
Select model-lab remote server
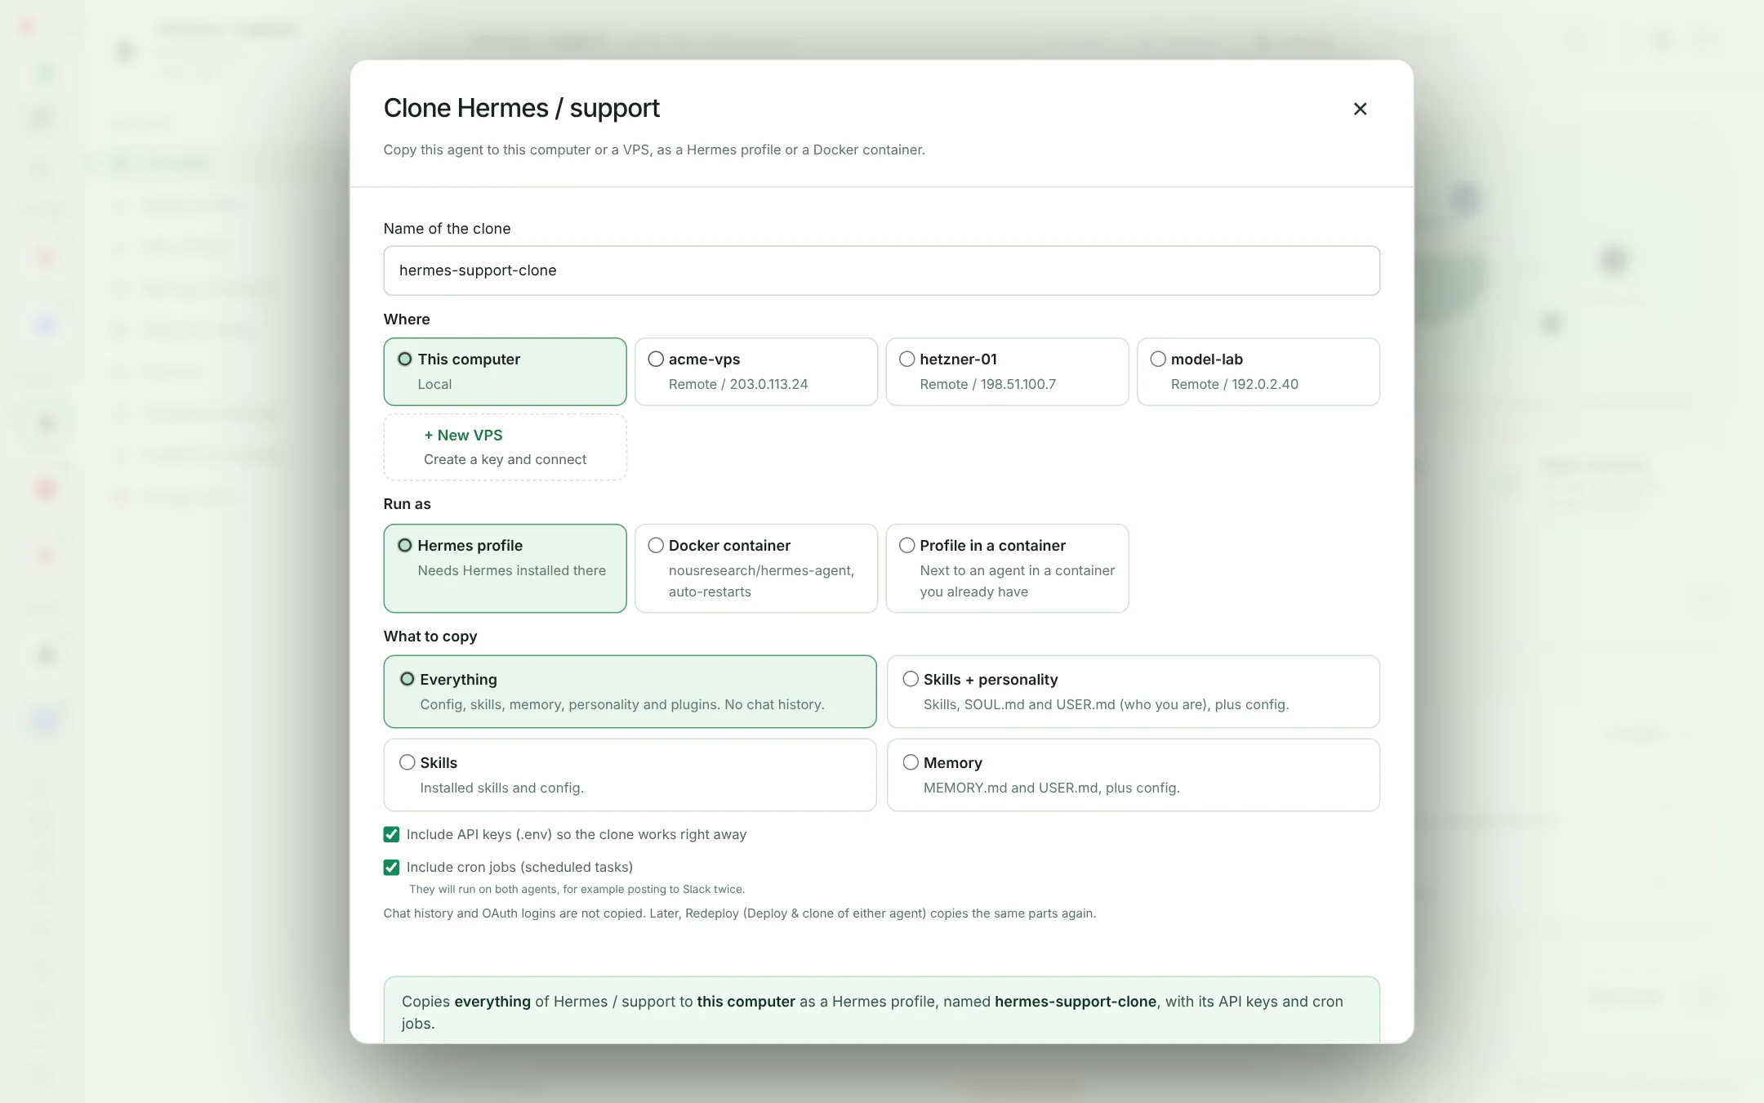tap(1258, 372)
